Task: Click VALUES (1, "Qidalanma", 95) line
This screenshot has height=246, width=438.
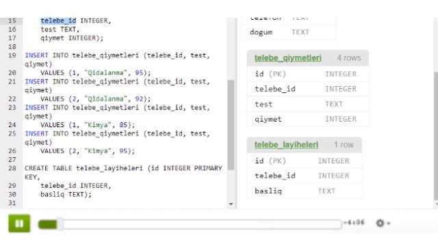Action: (96, 73)
